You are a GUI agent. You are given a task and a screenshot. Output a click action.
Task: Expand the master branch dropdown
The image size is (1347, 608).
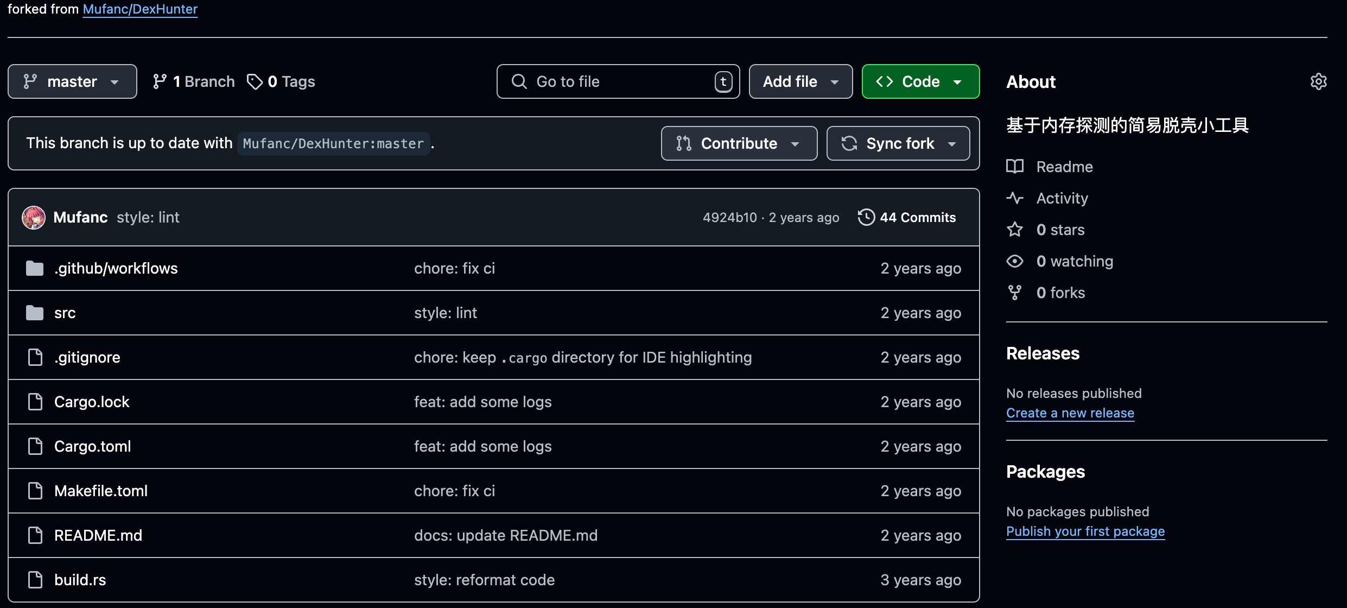[x=72, y=81]
